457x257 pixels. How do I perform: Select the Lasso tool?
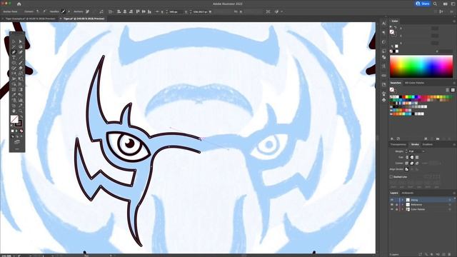click(21, 46)
